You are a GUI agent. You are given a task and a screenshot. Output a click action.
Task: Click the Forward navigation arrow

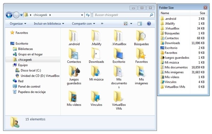[16, 15]
